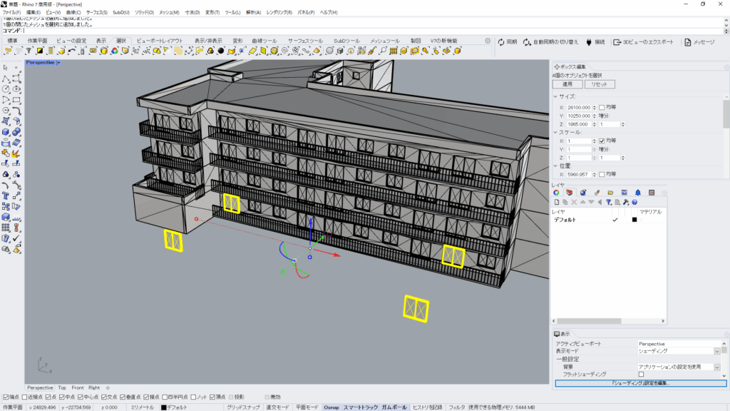Screen dimensions: 730x411
Task: Click the new layer icon in レイヤ panel
Action: 557,202
